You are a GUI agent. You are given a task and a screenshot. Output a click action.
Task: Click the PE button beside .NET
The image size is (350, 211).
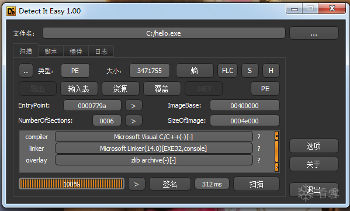pyautogui.click(x=265, y=89)
